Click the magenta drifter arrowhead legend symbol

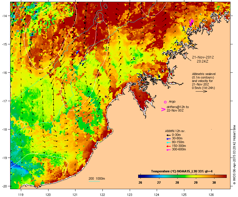click(163, 110)
